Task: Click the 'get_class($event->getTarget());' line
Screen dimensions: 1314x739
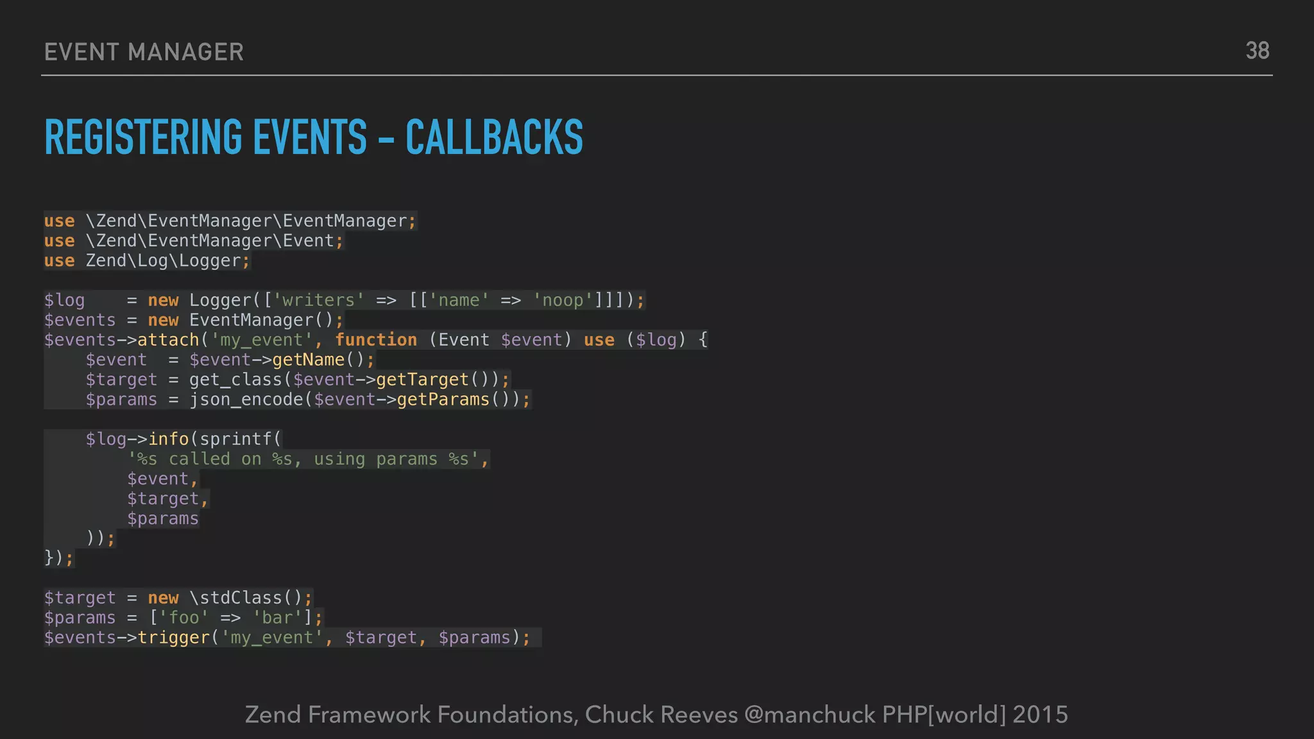Action: click(x=298, y=380)
